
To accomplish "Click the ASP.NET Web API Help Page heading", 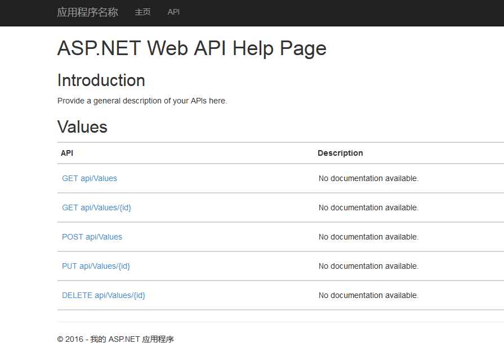I will coord(192,48).
